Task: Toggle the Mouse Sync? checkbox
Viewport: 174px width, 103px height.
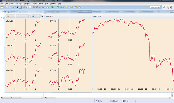Action: point(43,16)
